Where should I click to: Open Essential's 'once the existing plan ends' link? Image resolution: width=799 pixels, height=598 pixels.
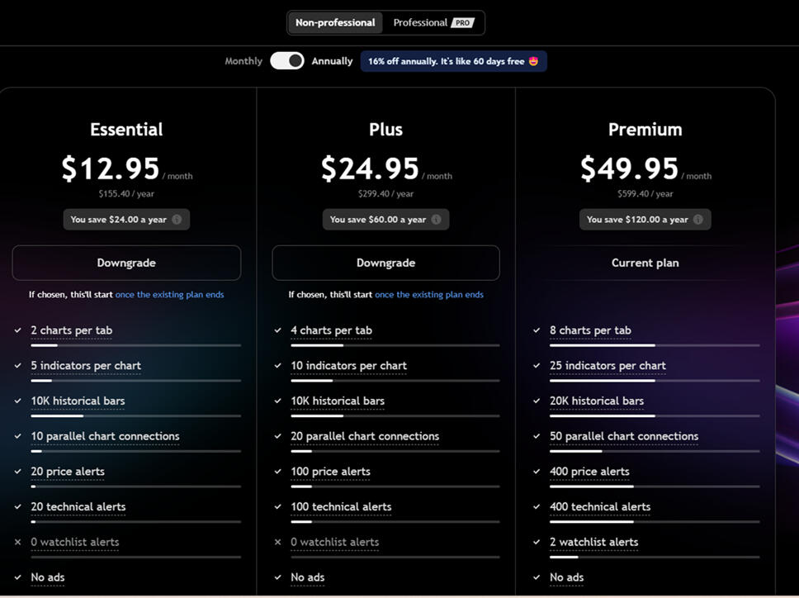coord(169,295)
